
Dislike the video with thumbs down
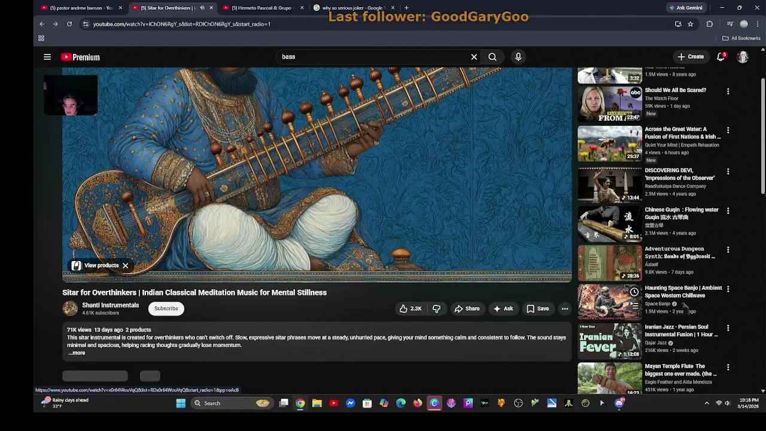[x=436, y=309]
